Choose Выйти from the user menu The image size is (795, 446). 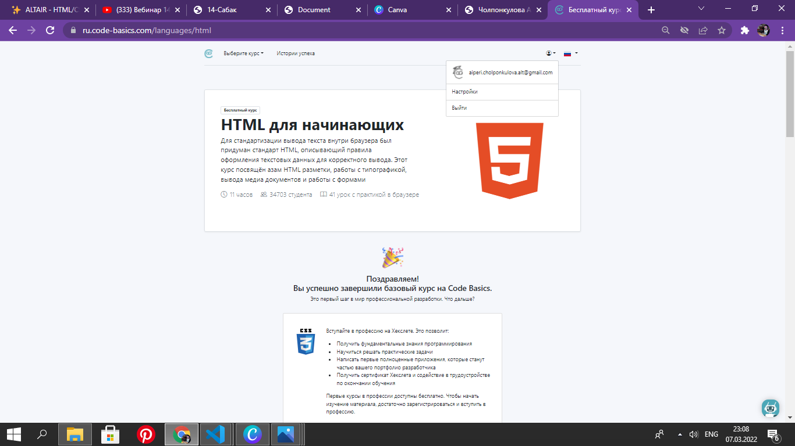point(502,108)
